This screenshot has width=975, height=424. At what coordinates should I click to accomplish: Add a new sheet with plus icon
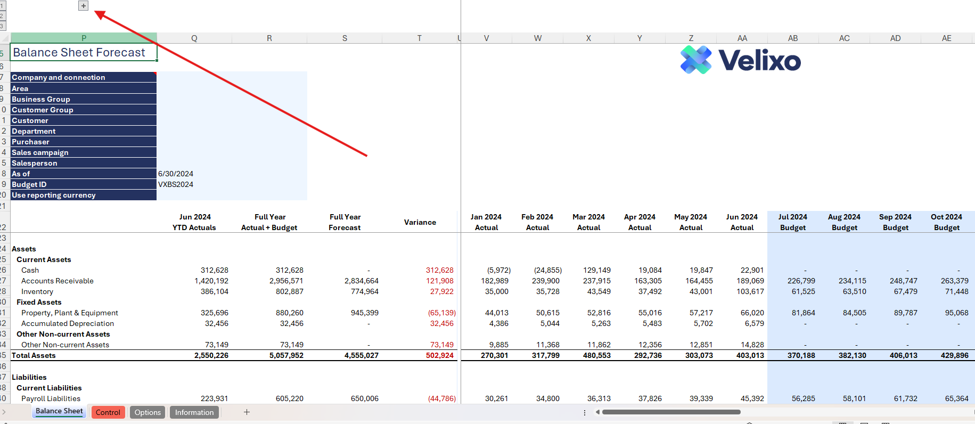coord(247,412)
